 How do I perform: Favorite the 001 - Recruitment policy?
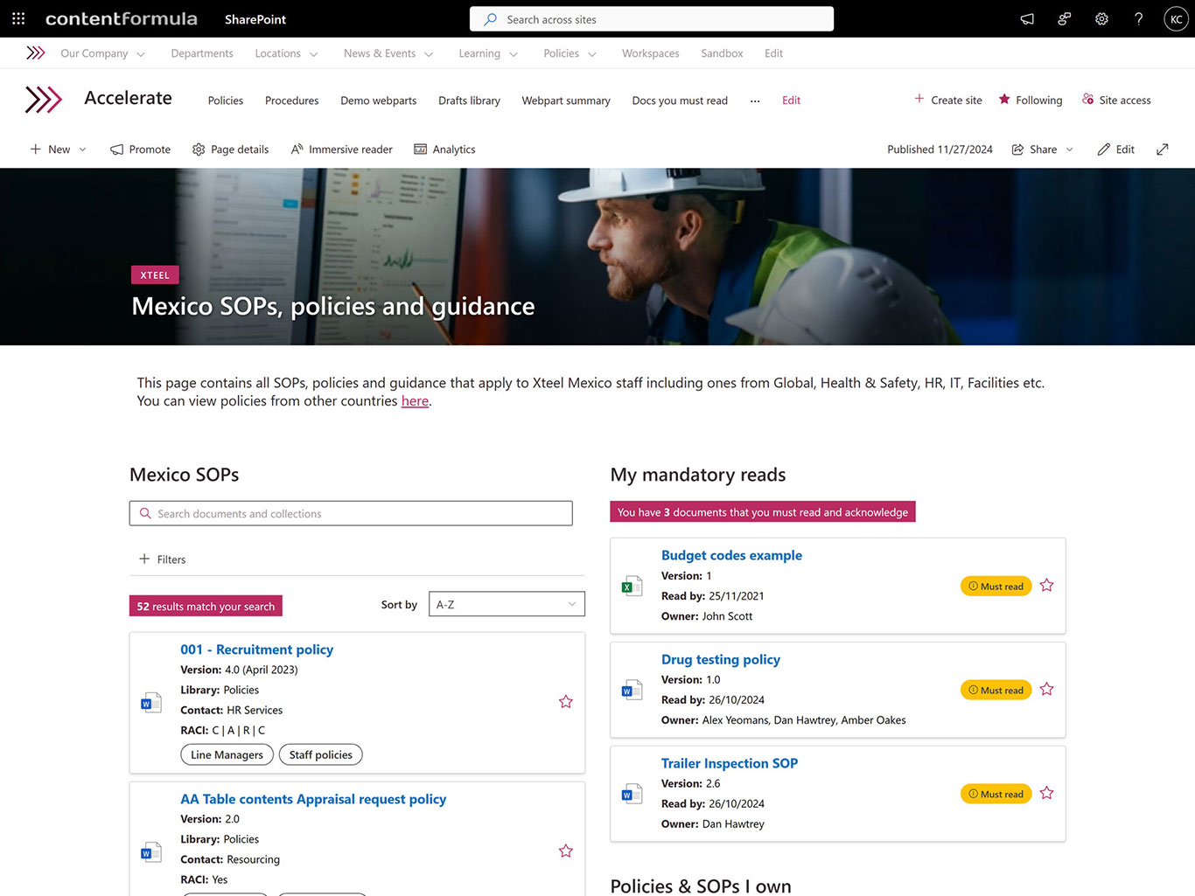[x=565, y=702]
